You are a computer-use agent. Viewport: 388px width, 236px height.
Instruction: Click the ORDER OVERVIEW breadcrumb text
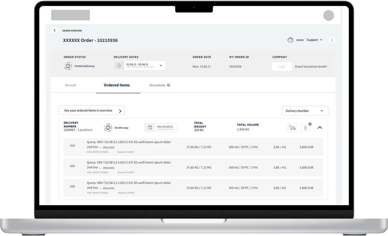click(72, 31)
